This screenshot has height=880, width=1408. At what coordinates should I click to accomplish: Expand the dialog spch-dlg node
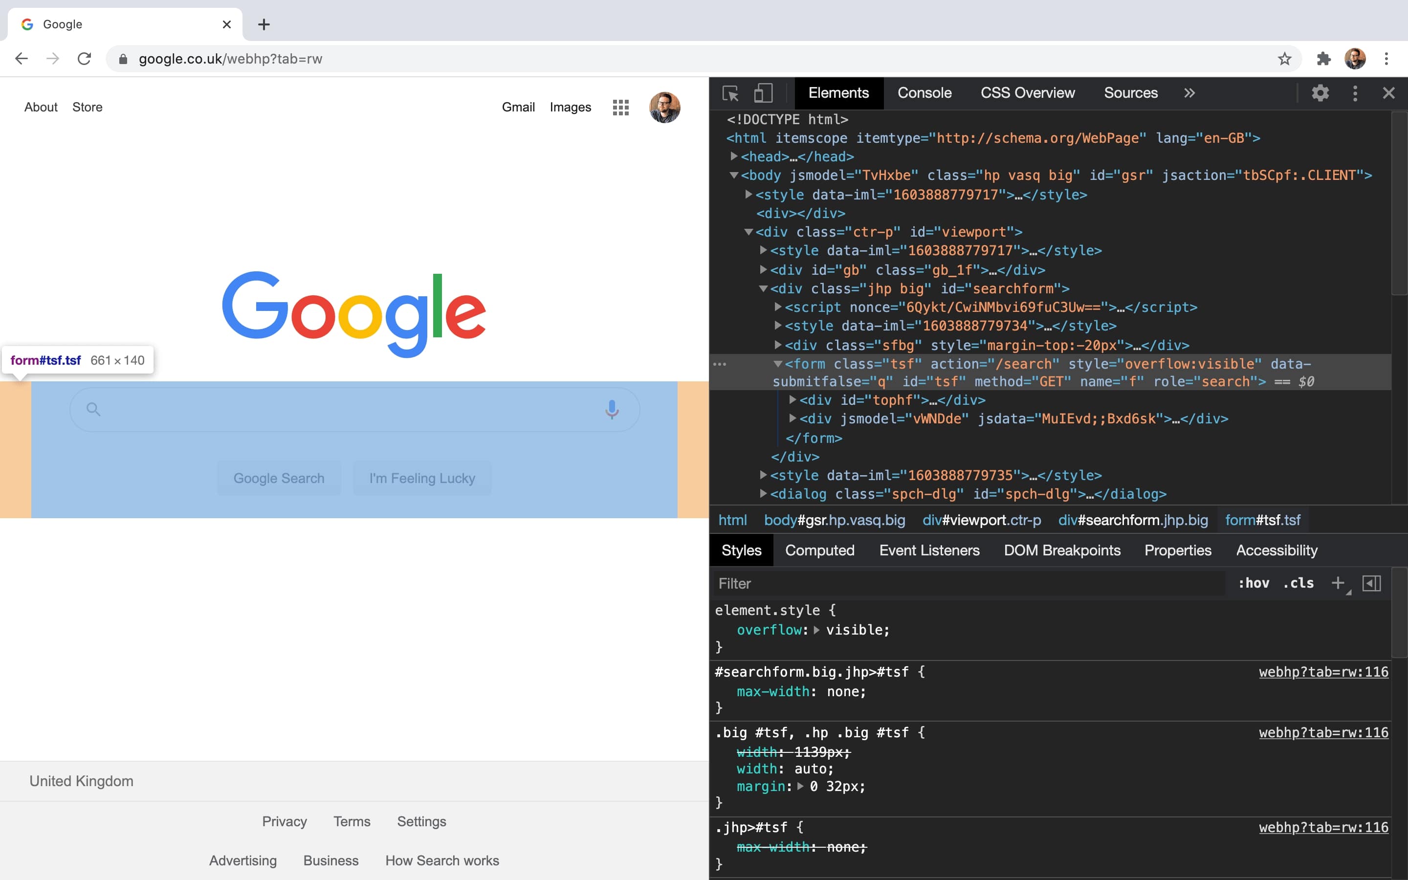tap(763, 494)
